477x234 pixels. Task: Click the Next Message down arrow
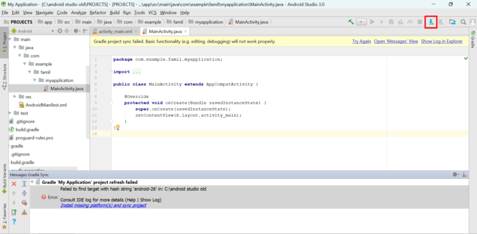click(14, 203)
